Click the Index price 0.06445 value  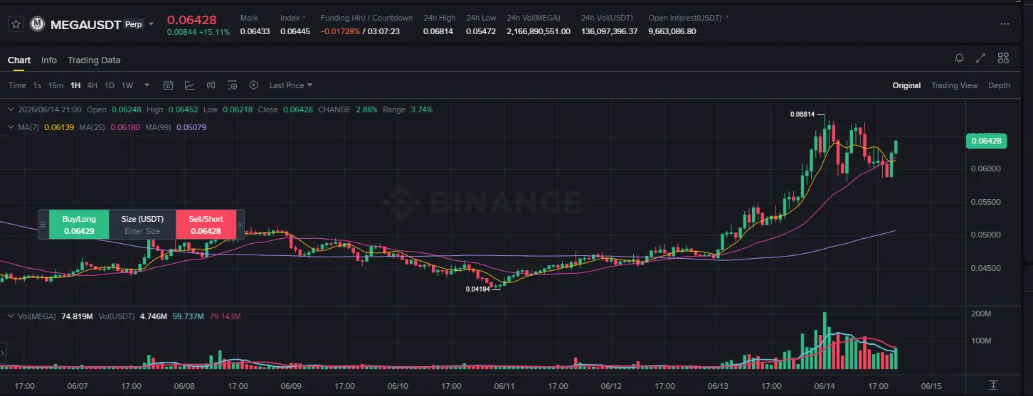point(295,31)
